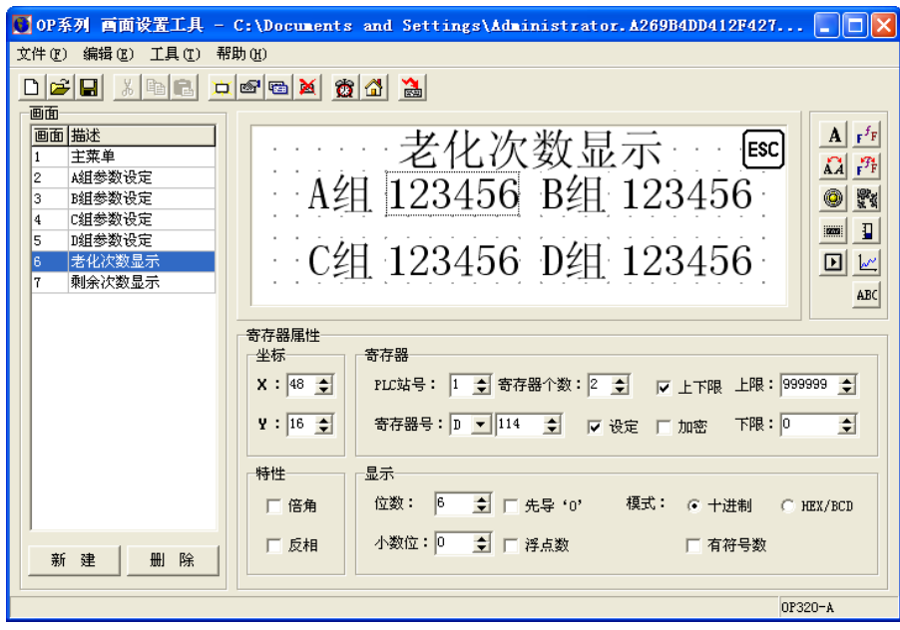This screenshot has height=630, width=900.
Task: Click the alarm clock toolbar icon
Action: [x=345, y=88]
